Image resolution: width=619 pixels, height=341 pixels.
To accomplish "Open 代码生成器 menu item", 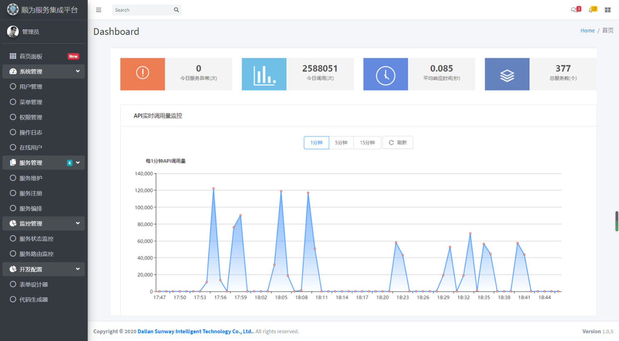I will [x=44, y=299].
